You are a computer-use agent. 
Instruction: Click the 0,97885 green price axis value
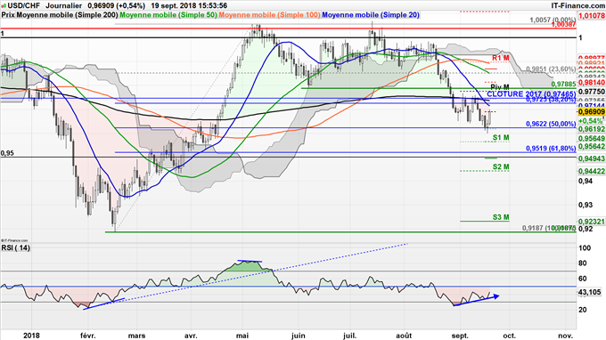[564, 84]
